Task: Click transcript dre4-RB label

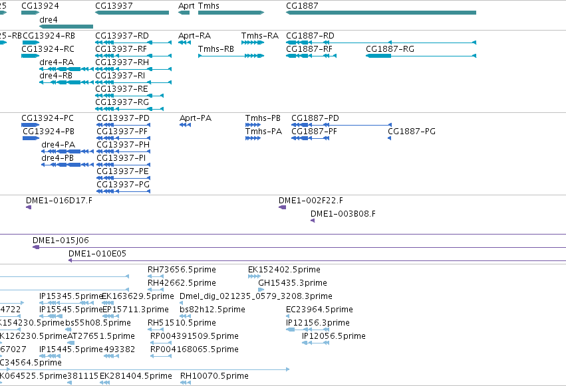Action: click(56, 76)
